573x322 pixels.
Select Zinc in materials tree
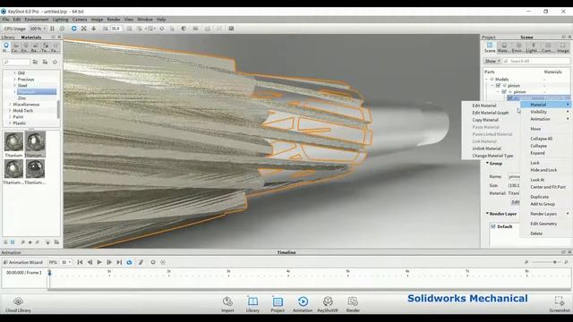[x=21, y=98]
